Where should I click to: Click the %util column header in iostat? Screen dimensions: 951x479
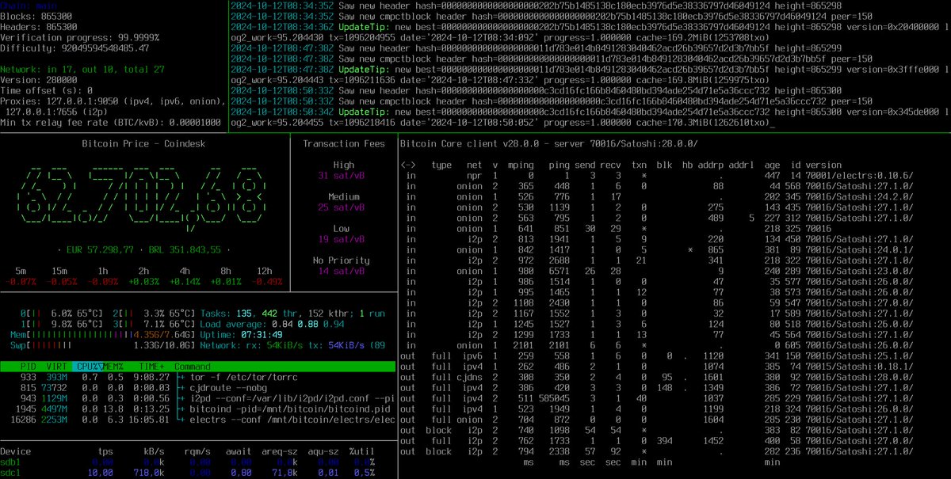click(361, 450)
